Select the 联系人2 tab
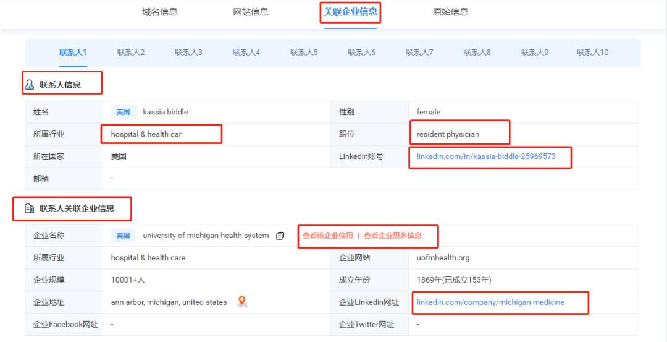 (131, 53)
